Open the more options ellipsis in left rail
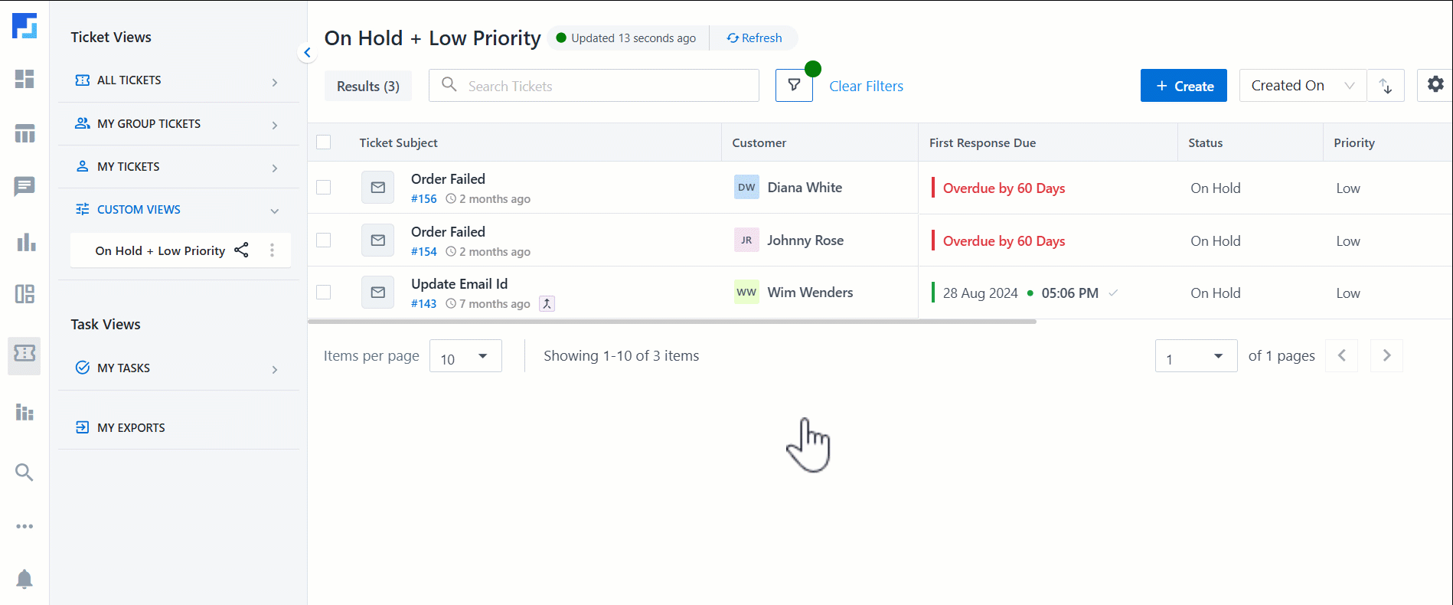The height and width of the screenshot is (605, 1453). click(x=24, y=526)
